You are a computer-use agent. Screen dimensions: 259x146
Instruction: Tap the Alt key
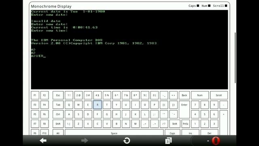pos(58,133)
